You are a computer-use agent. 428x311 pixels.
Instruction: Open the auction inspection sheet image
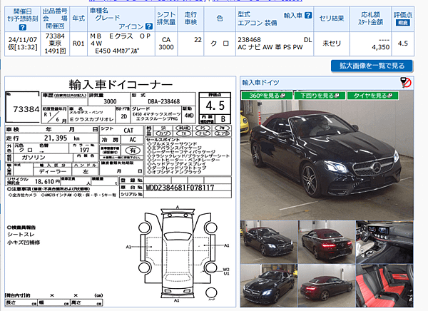point(120,192)
